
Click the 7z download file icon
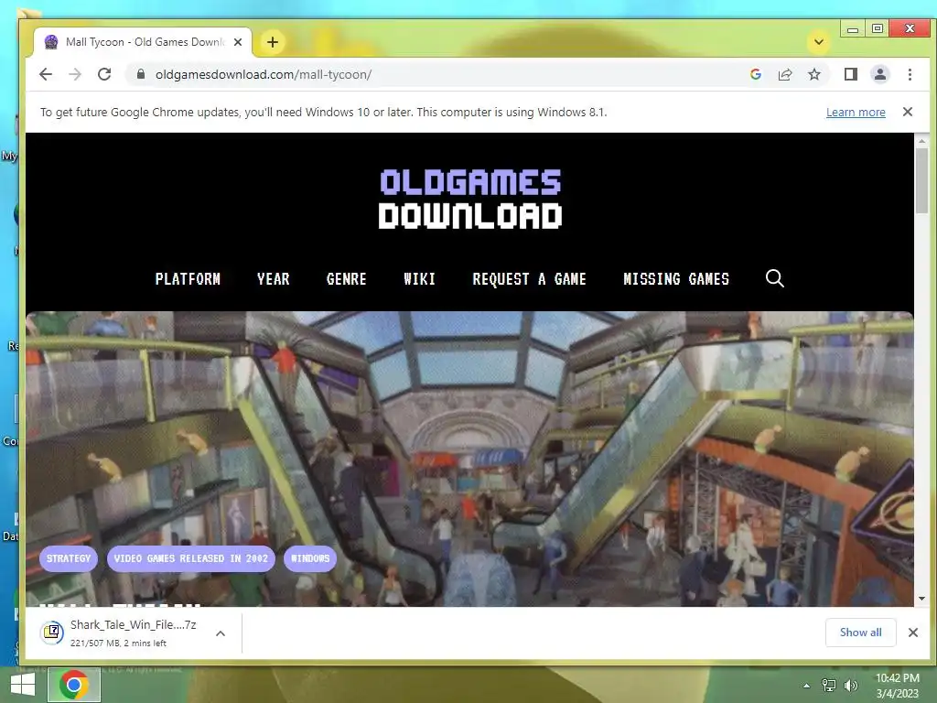(x=52, y=633)
